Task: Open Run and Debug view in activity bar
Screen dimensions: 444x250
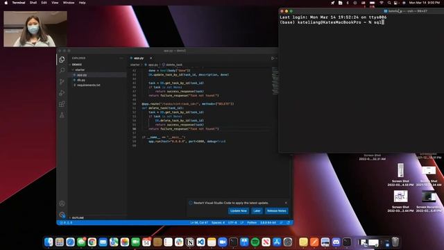Action: point(62,92)
